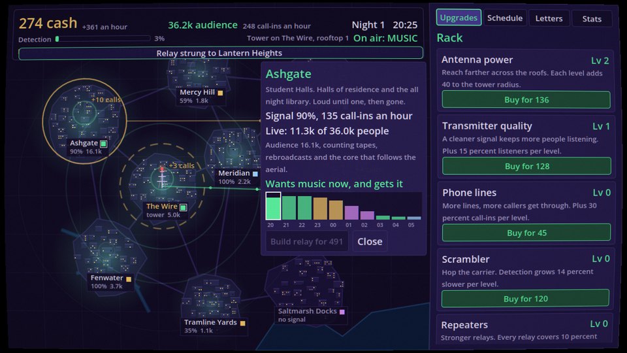Viewport: 627px width, 353px height.
Task: Click the '248 call-ins an hour' readout
Action: pyautogui.click(x=277, y=26)
